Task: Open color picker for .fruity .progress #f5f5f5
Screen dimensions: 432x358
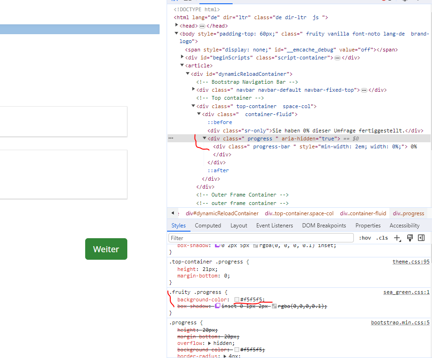Action: [x=237, y=300]
